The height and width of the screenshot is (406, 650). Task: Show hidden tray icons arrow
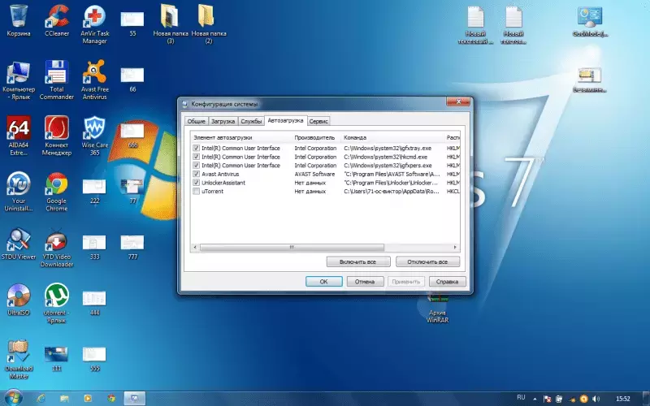click(535, 399)
